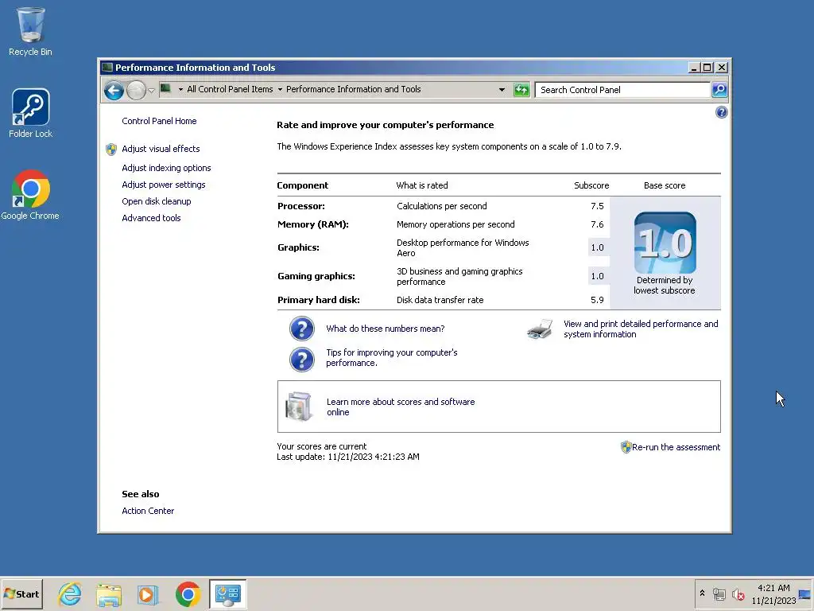814x611 pixels.
Task: Click the grayed forward navigation arrow
Action: [136, 91]
